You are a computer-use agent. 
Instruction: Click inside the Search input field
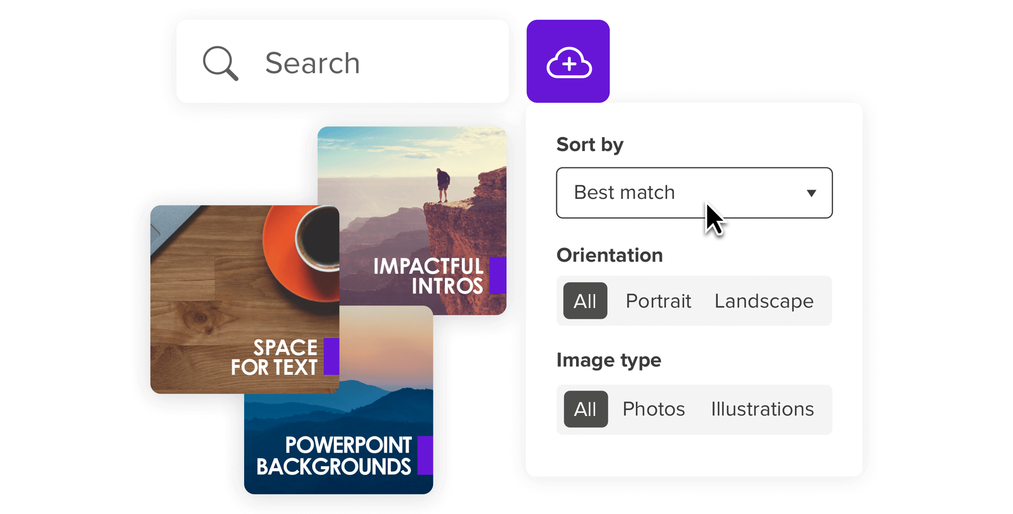[342, 62]
